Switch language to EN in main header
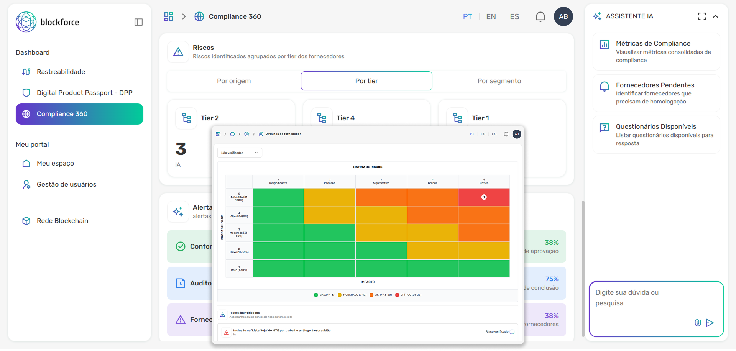Viewport: 736px width, 351px height. coord(491,16)
